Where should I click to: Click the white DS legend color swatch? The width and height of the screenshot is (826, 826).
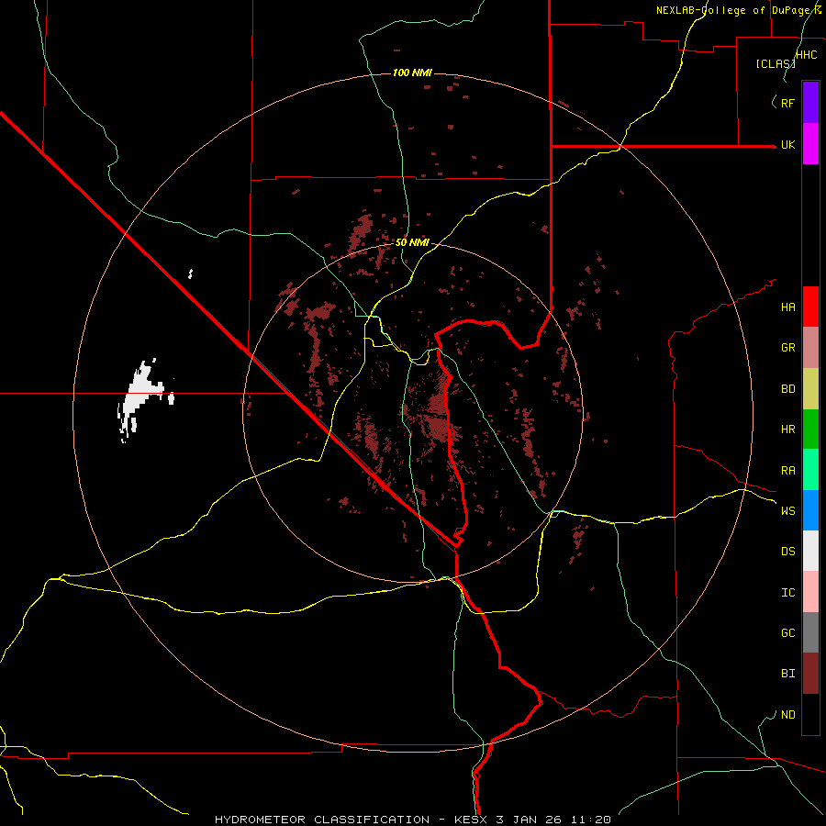pyautogui.click(x=810, y=551)
